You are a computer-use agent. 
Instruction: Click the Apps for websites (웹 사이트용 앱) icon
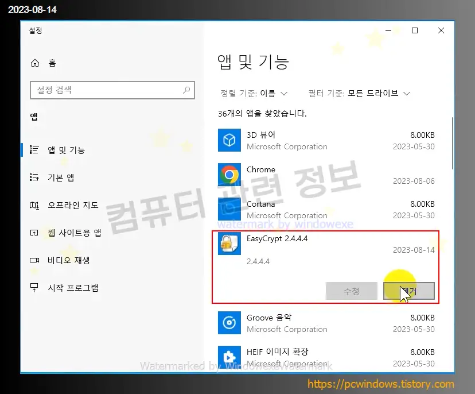pos(34,233)
